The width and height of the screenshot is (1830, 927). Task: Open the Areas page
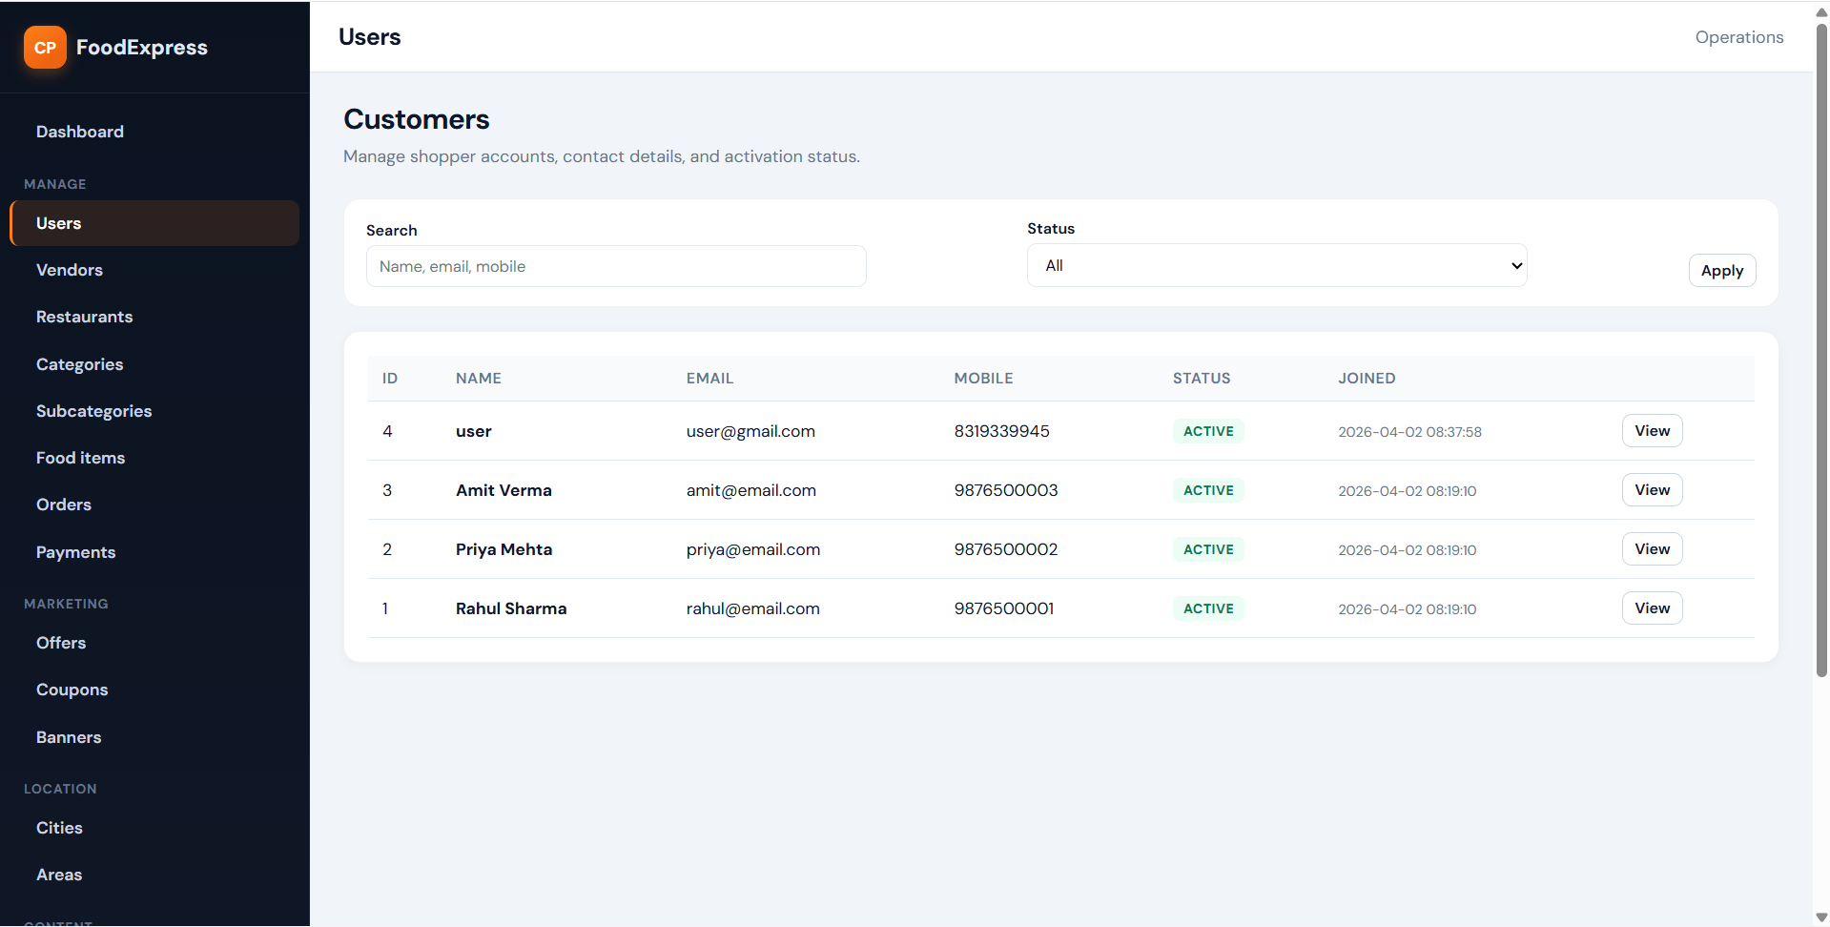click(59, 875)
